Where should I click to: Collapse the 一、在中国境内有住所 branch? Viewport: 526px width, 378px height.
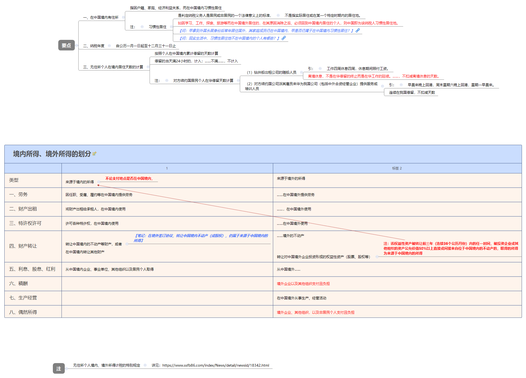[x=123, y=17]
